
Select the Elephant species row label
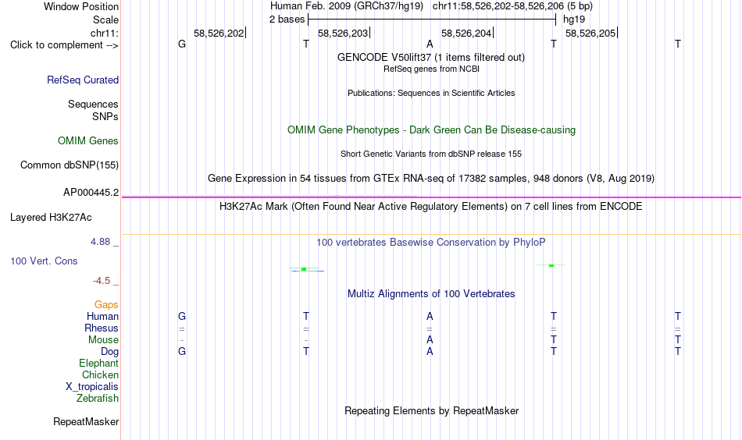pyautogui.click(x=99, y=363)
